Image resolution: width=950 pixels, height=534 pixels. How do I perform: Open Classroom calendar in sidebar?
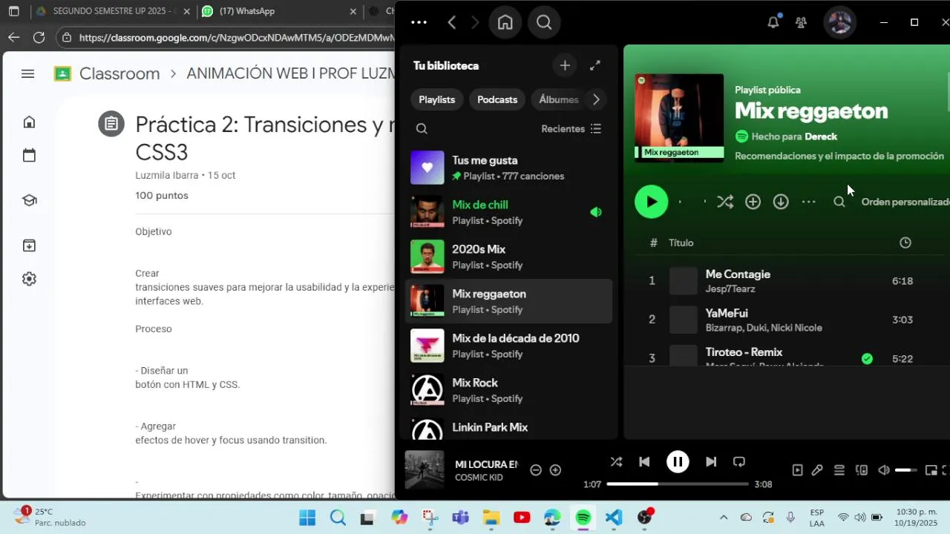(29, 155)
